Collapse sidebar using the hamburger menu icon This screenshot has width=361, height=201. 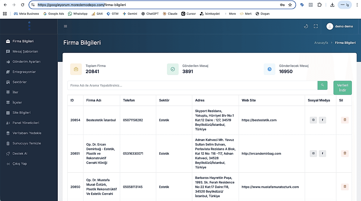(x=66, y=26)
